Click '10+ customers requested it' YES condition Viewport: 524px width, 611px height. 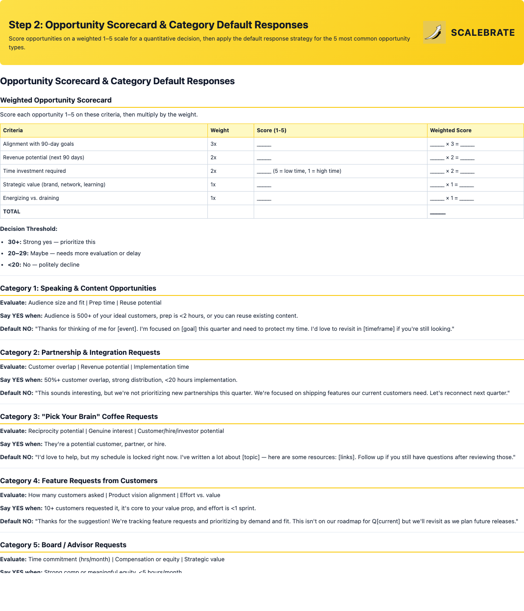pyautogui.click(x=128, y=508)
